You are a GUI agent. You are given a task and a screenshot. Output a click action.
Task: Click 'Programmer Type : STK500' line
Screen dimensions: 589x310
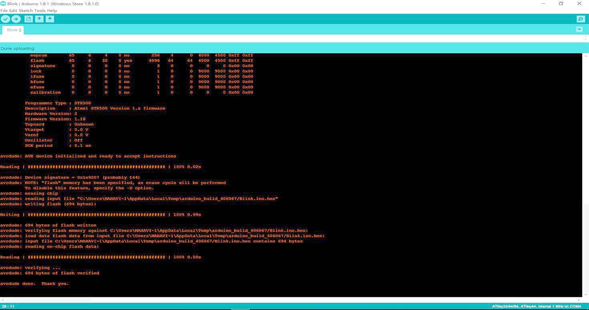[x=58, y=103]
